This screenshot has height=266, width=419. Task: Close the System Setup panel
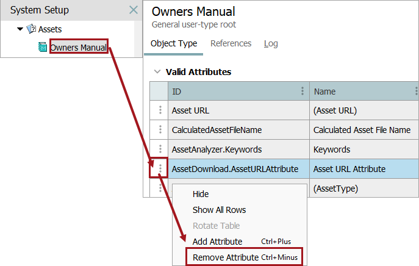[x=134, y=10]
